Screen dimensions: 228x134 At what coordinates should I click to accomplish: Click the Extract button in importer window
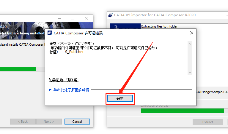[208, 122]
